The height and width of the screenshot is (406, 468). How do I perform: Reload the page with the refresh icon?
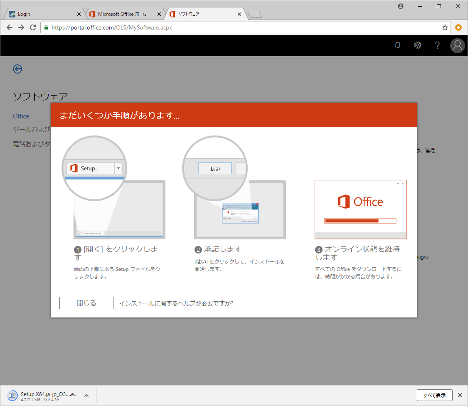tap(33, 27)
